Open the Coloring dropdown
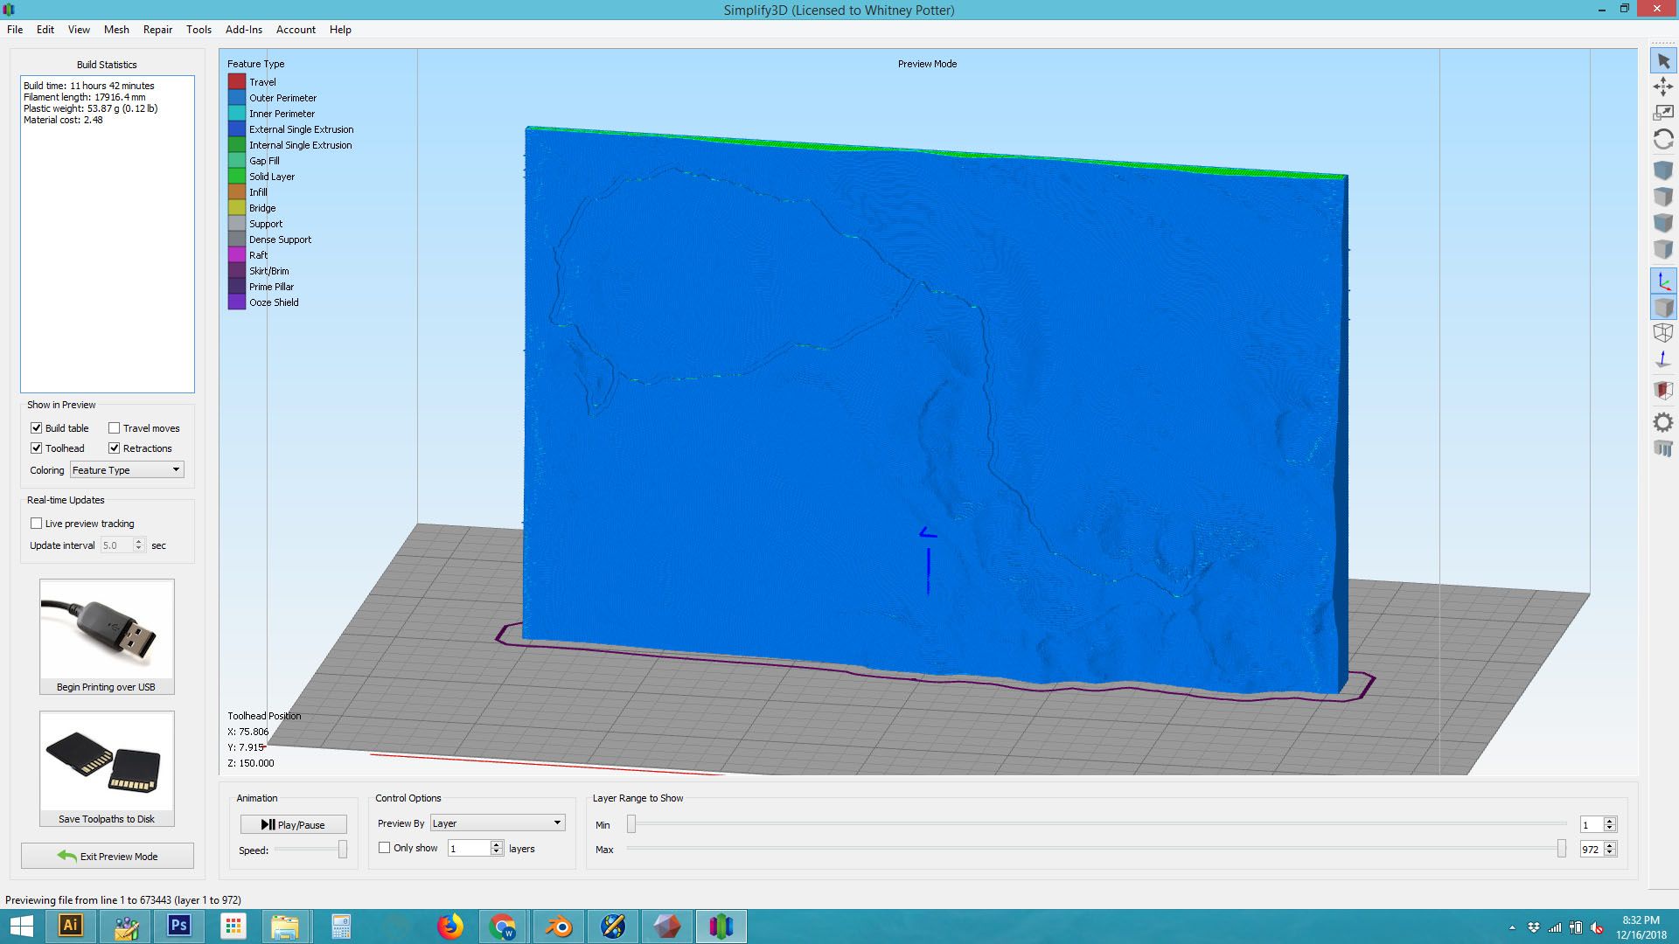The height and width of the screenshot is (944, 1679). [x=126, y=469]
